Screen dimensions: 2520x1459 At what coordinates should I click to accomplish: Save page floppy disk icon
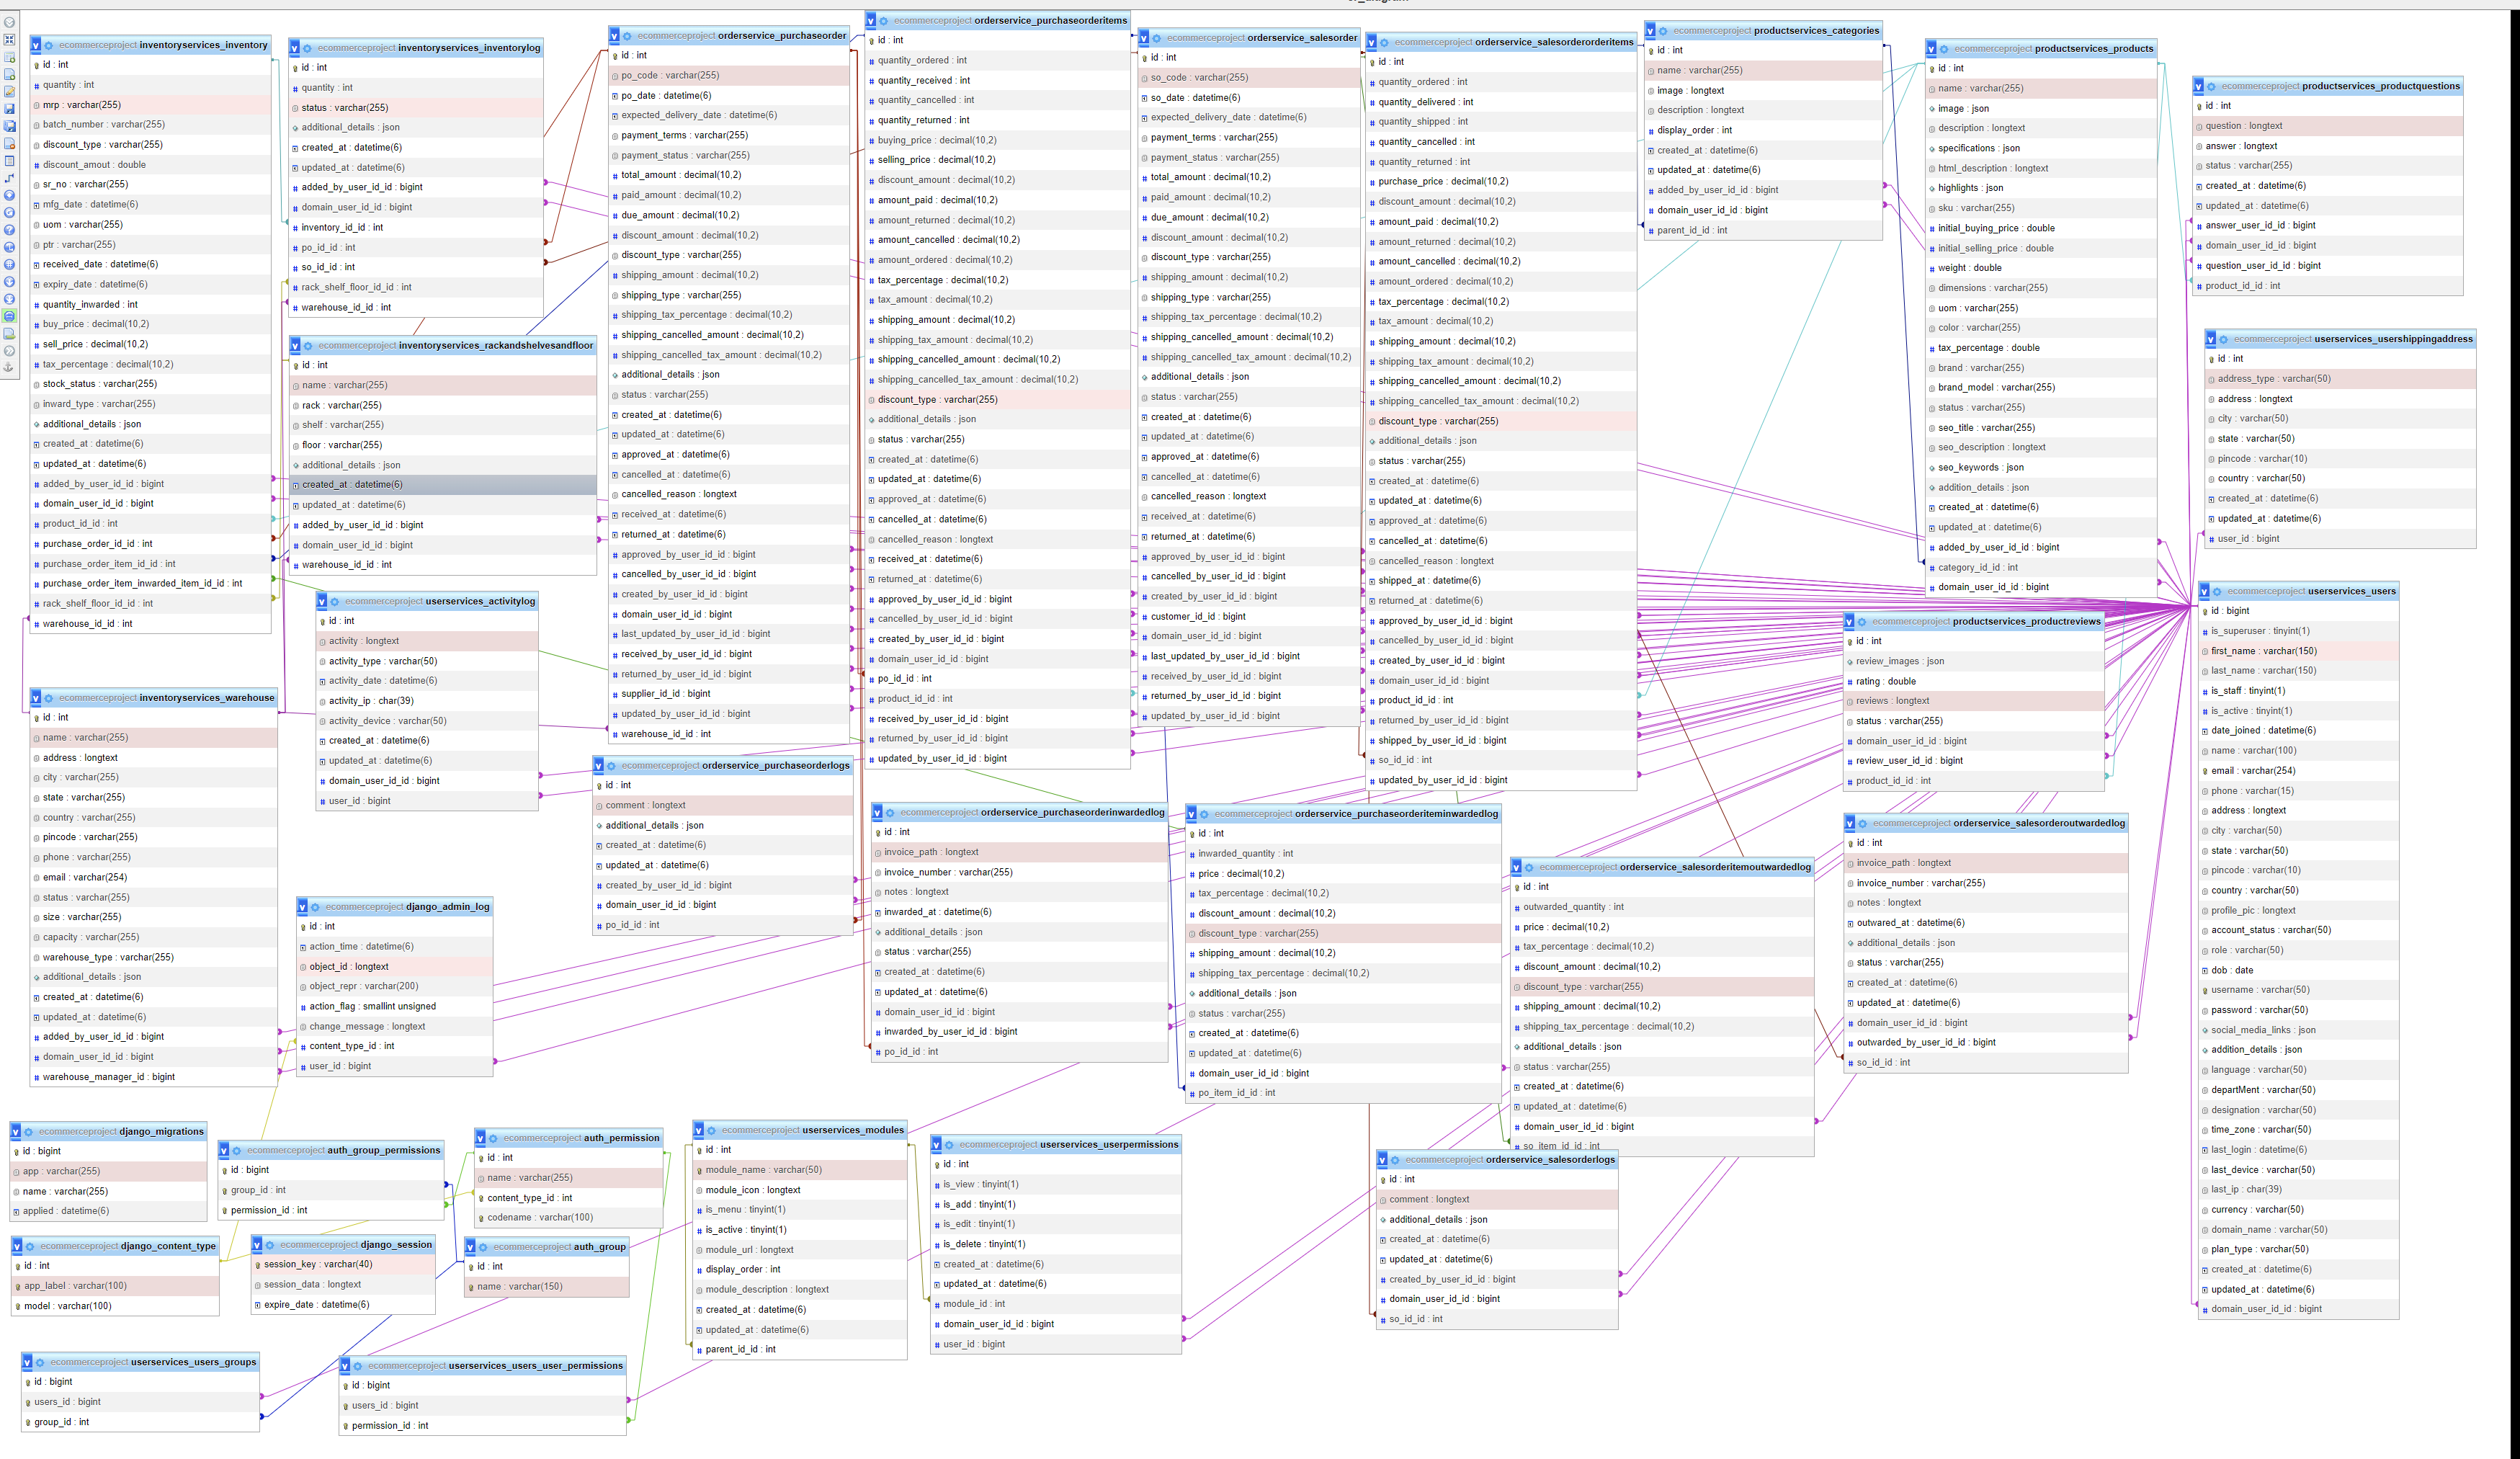pyautogui.click(x=9, y=109)
